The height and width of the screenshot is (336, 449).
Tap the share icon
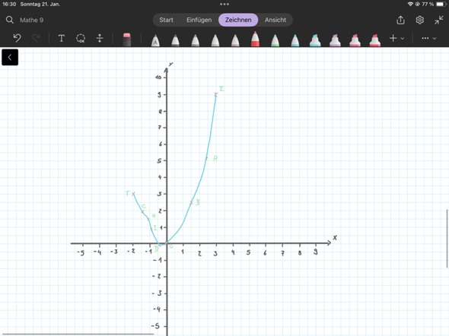tap(400, 20)
